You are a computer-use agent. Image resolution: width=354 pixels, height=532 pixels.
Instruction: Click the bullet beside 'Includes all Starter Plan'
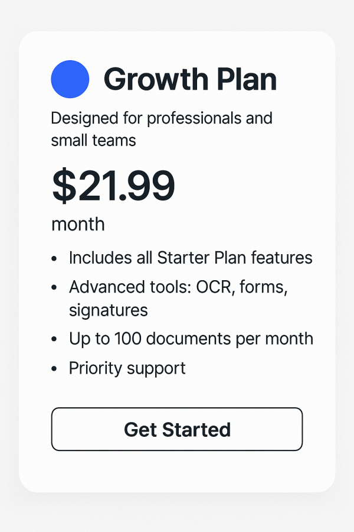coord(55,259)
